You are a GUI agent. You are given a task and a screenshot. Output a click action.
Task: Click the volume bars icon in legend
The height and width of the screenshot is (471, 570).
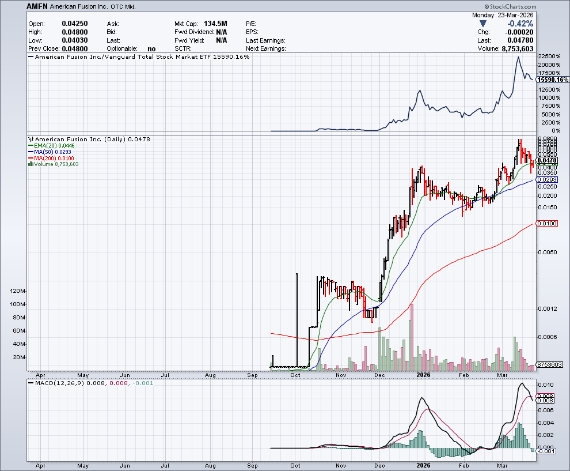tap(31, 164)
